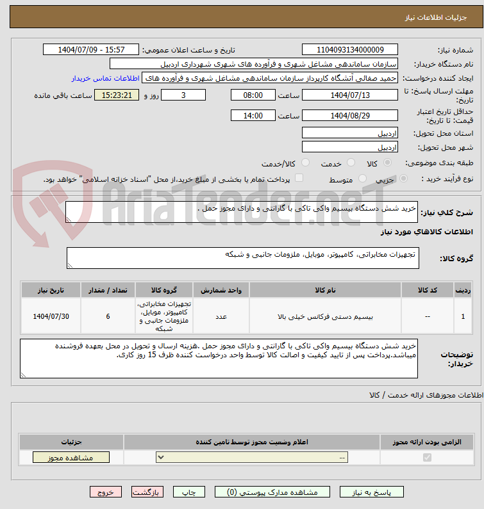
Task: Click the نام دستگاه خریدار field
Action: 254,63
